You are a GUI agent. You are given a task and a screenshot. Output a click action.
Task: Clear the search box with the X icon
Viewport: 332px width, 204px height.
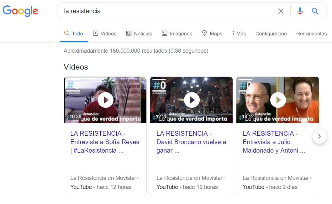[x=281, y=11]
